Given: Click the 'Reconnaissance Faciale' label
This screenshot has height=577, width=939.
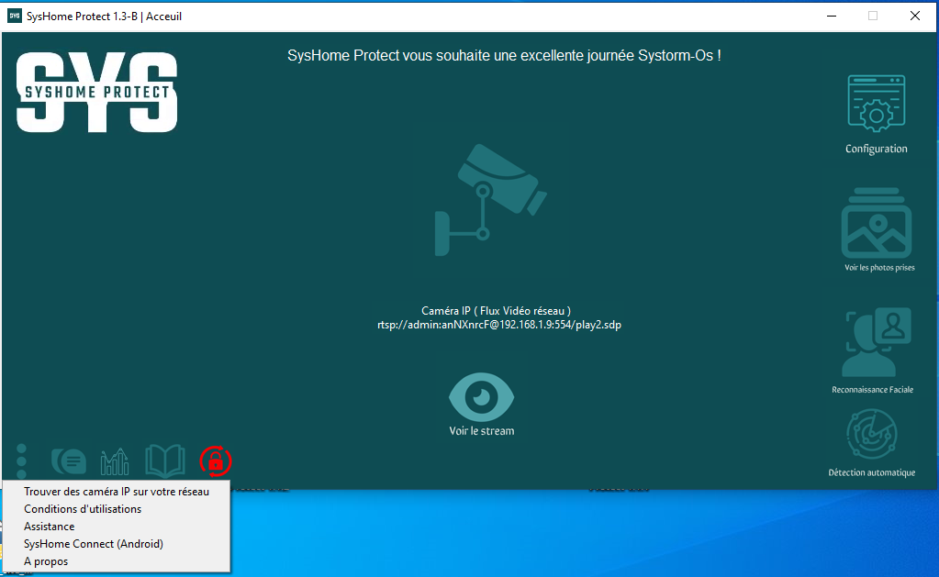Looking at the screenshot, I should coord(873,390).
